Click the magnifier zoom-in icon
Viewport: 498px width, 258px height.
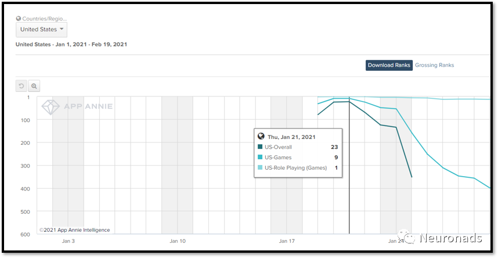(x=34, y=86)
